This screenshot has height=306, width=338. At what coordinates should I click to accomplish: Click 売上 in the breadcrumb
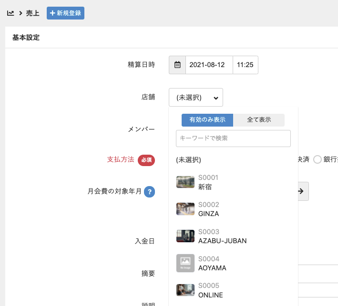32,13
